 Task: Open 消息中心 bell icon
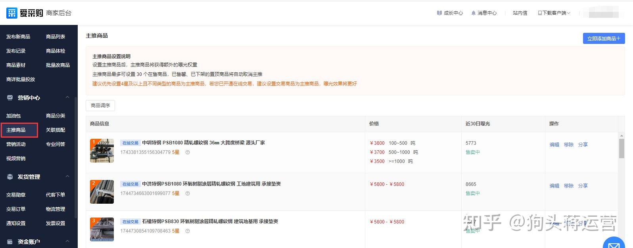pyautogui.click(x=473, y=13)
